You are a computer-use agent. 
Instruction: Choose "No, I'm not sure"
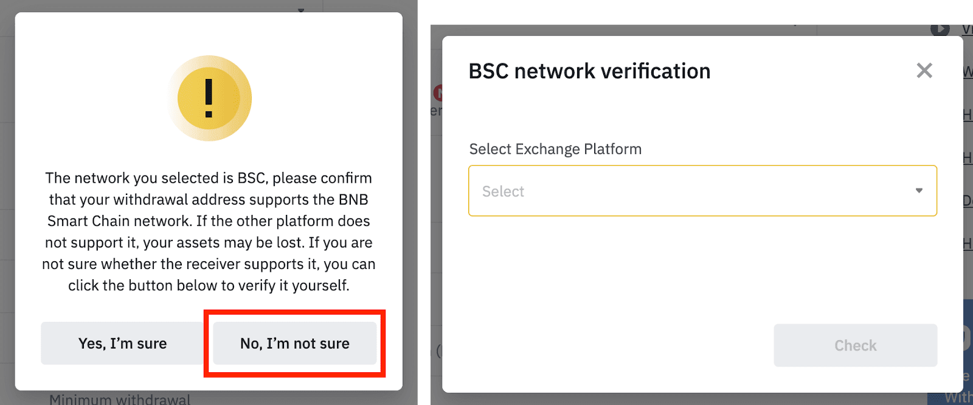295,344
